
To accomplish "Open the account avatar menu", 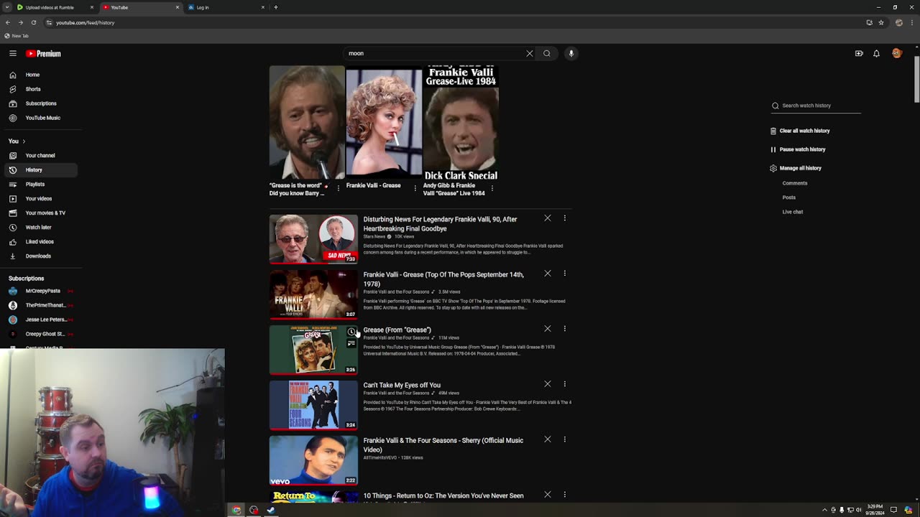I will pos(896,53).
